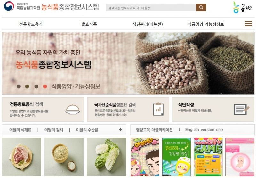Select the third banner slide dot
256x178 pixels.
[36, 86]
